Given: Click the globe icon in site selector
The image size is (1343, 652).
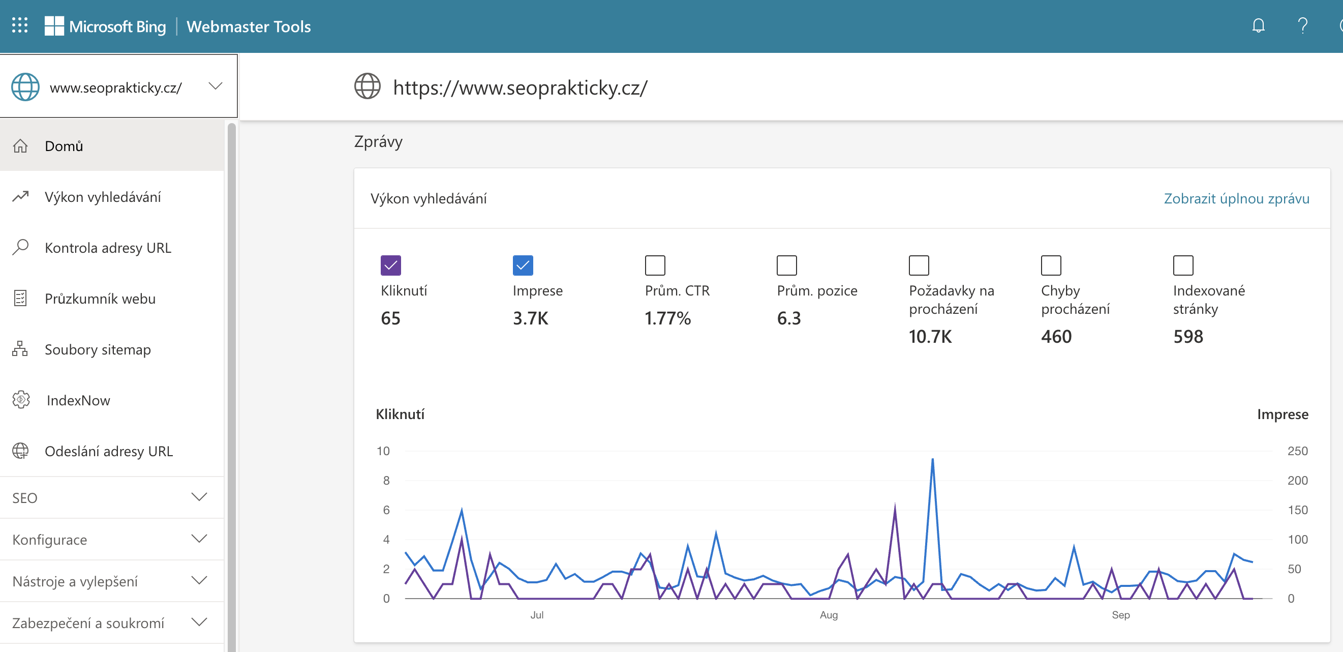Looking at the screenshot, I should 25,86.
